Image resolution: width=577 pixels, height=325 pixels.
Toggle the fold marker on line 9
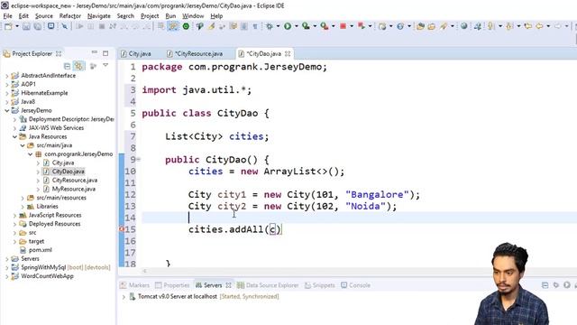point(138,160)
